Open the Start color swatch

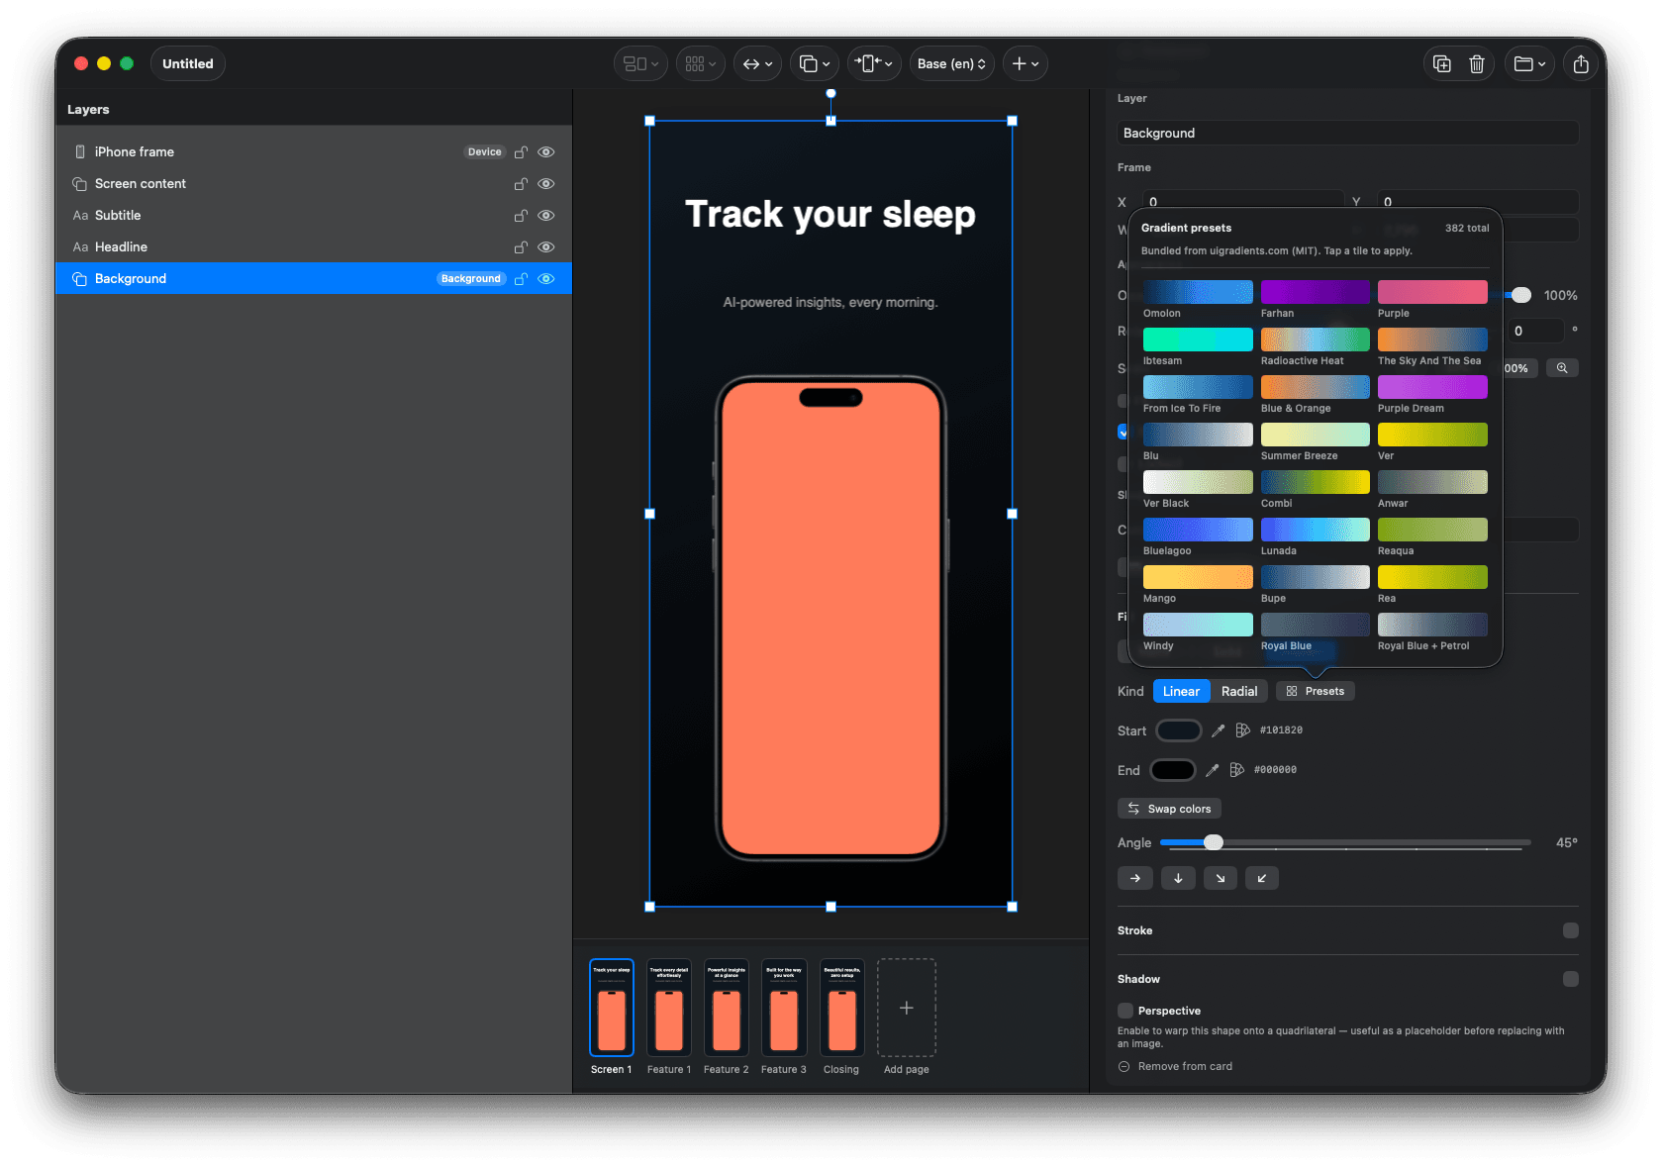pyautogui.click(x=1179, y=730)
